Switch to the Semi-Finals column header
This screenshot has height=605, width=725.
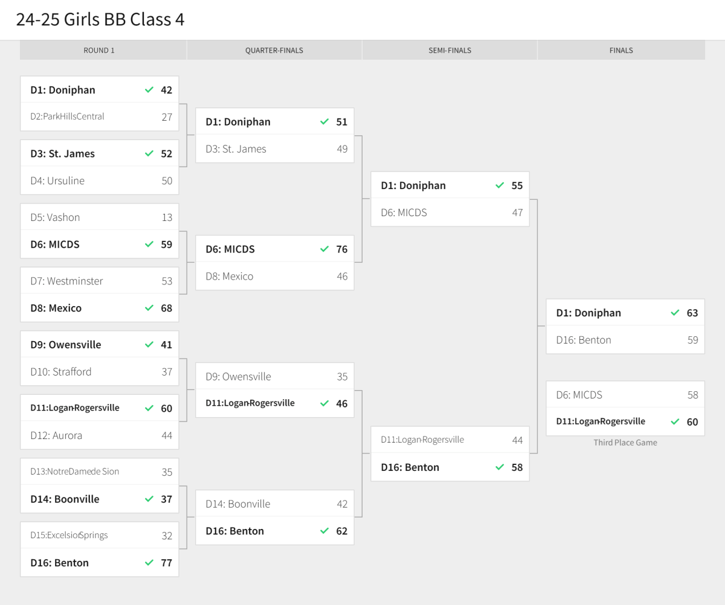pyautogui.click(x=449, y=50)
